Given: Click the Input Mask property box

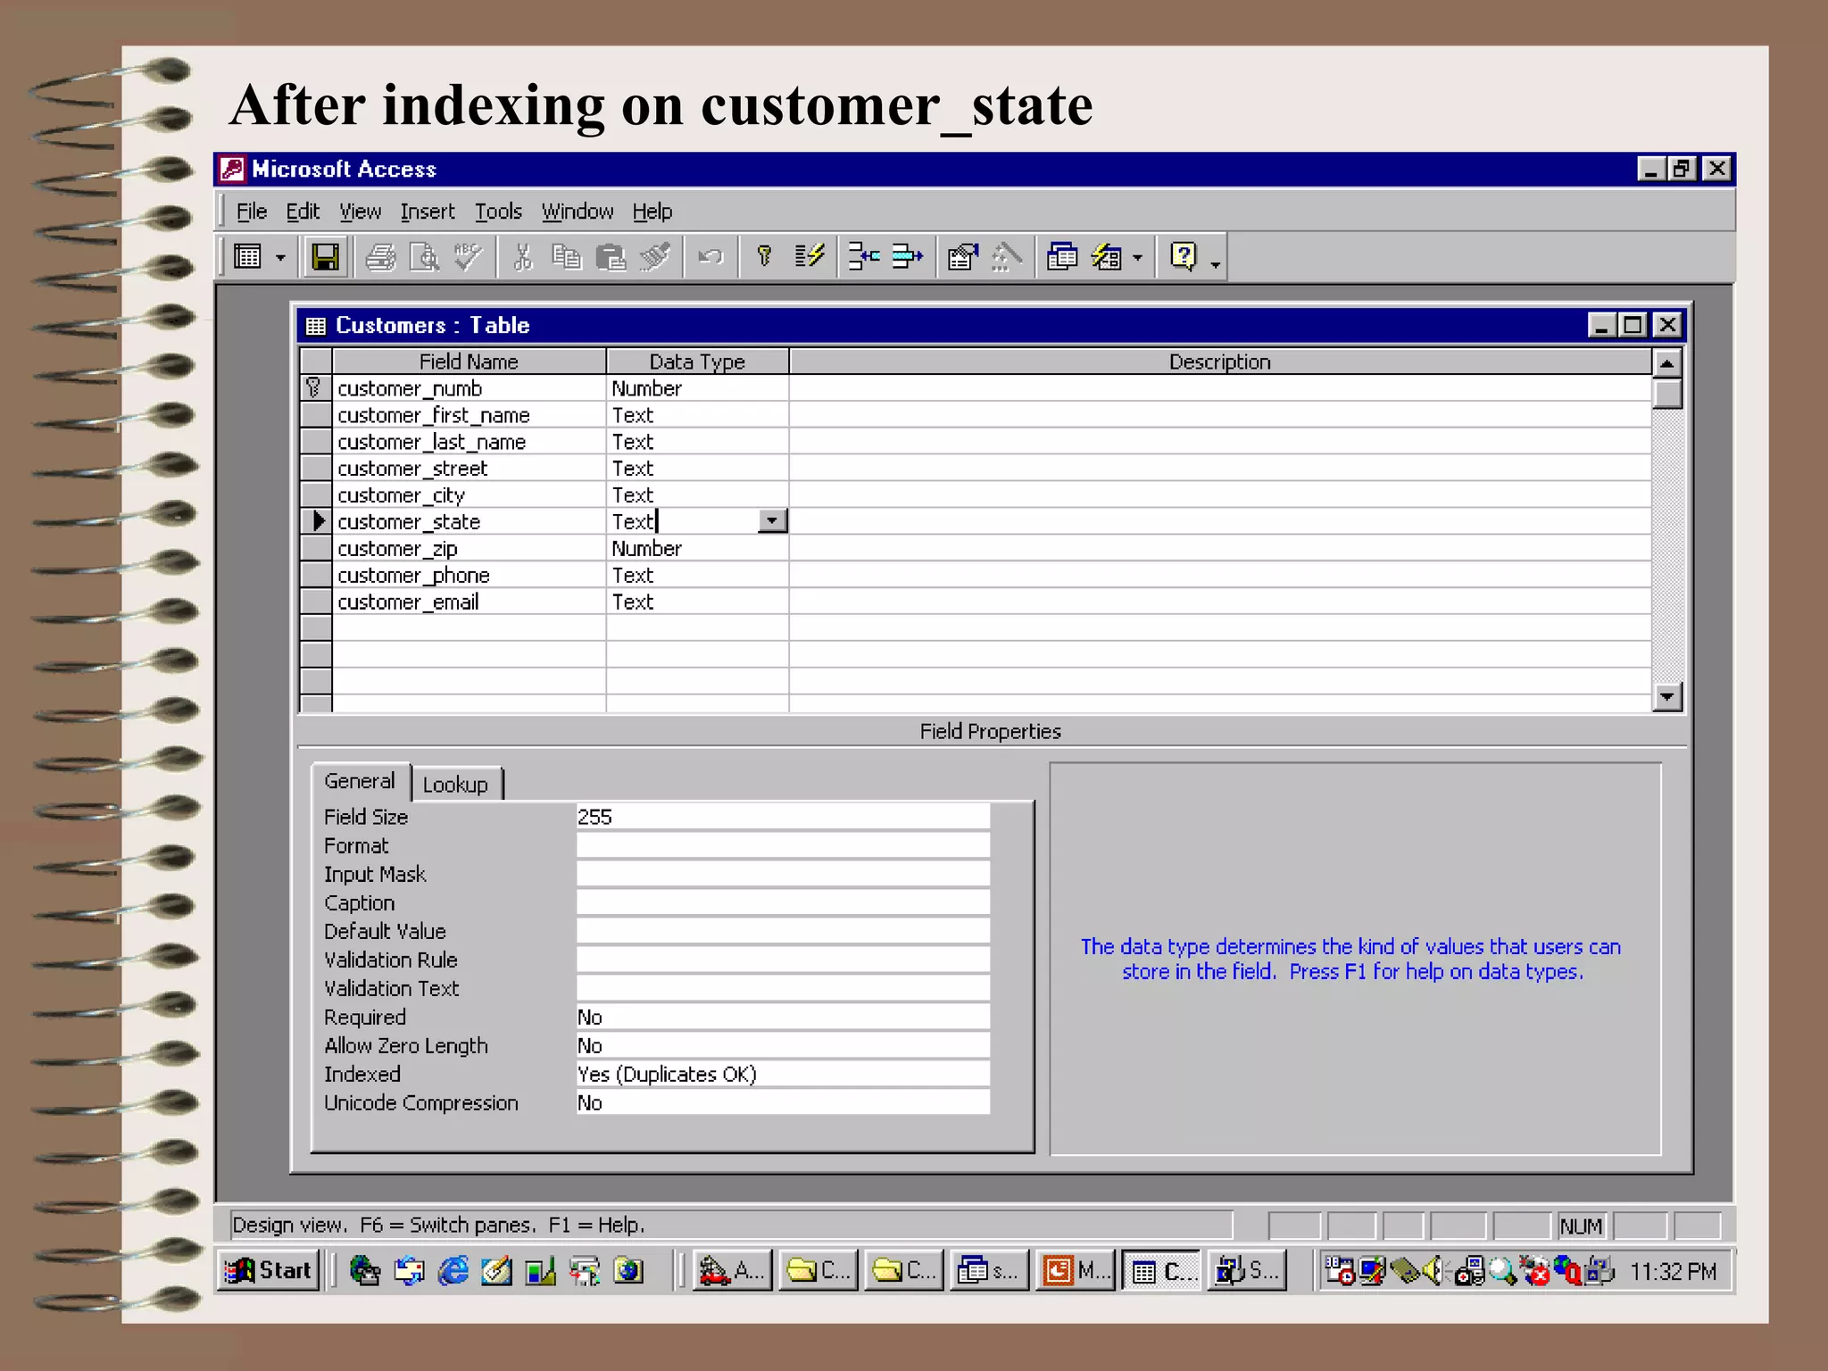Looking at the screenshot, I should coord(783,874).
